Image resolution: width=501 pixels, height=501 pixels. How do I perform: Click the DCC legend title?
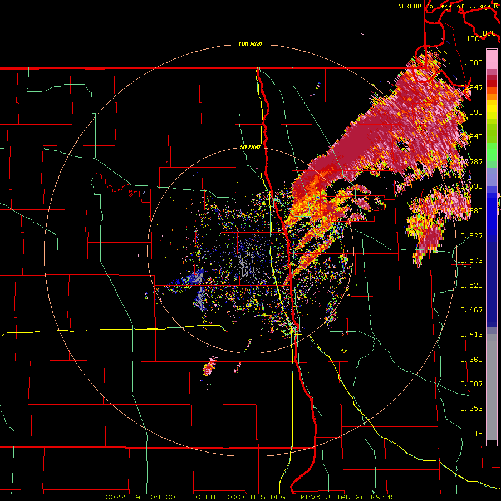click(x=489, y=33)
